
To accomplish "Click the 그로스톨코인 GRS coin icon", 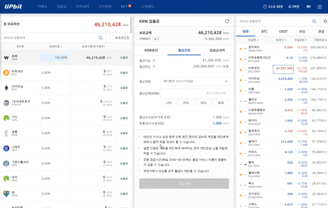I will 6,164.
